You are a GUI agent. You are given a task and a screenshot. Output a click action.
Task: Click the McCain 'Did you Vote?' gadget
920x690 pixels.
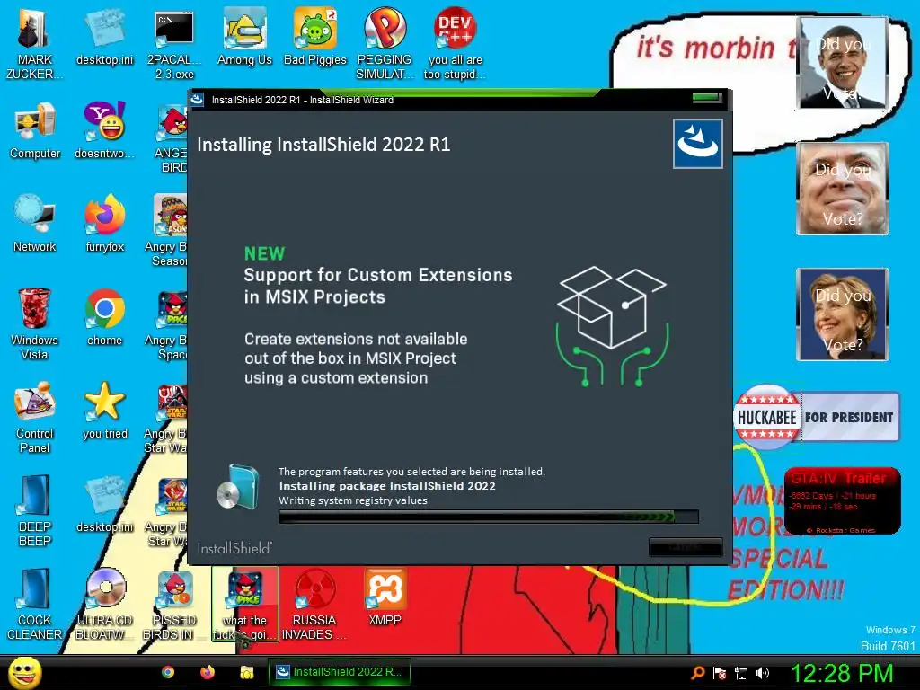(x=843, y=189)
